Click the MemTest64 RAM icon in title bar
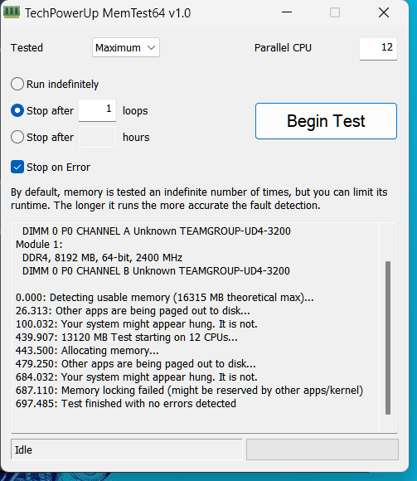This screenshot has height=481, width=417. coord(12,12)
